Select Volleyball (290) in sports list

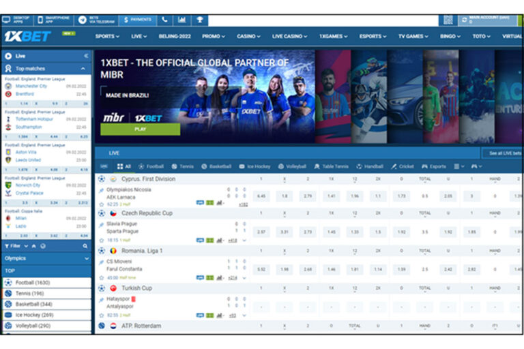46,326
